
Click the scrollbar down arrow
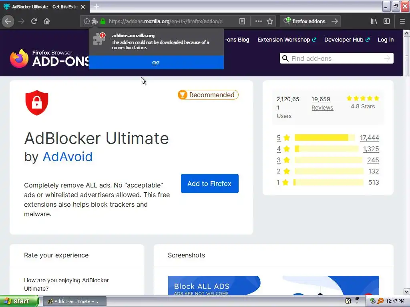coord(406,291)
